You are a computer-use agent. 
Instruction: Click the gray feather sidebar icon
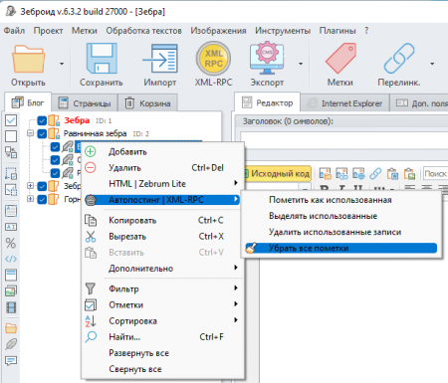(x=11, y=344)
